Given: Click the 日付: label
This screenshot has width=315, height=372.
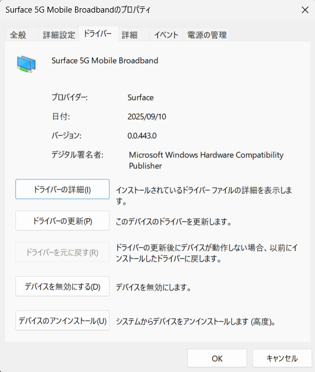Looking at the screenshot, I should coord(61,117).
